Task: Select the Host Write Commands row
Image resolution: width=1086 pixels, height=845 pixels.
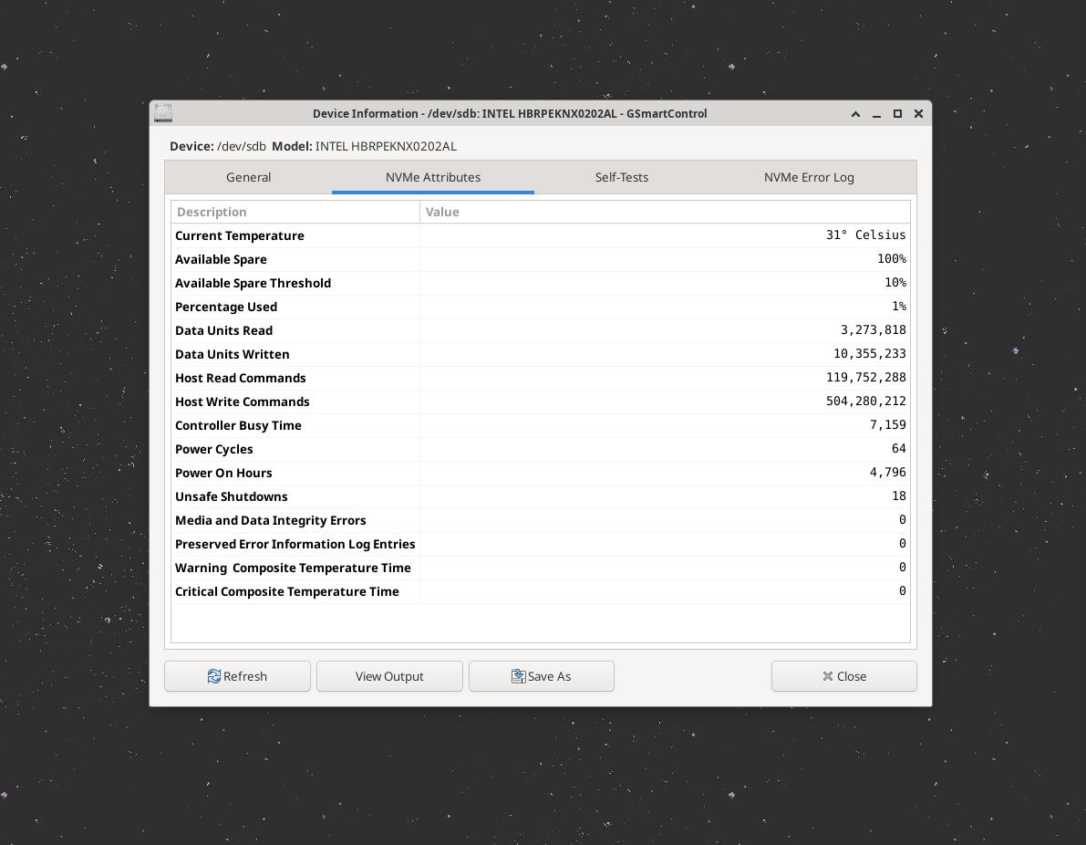Action: click(x=540, y=402)
